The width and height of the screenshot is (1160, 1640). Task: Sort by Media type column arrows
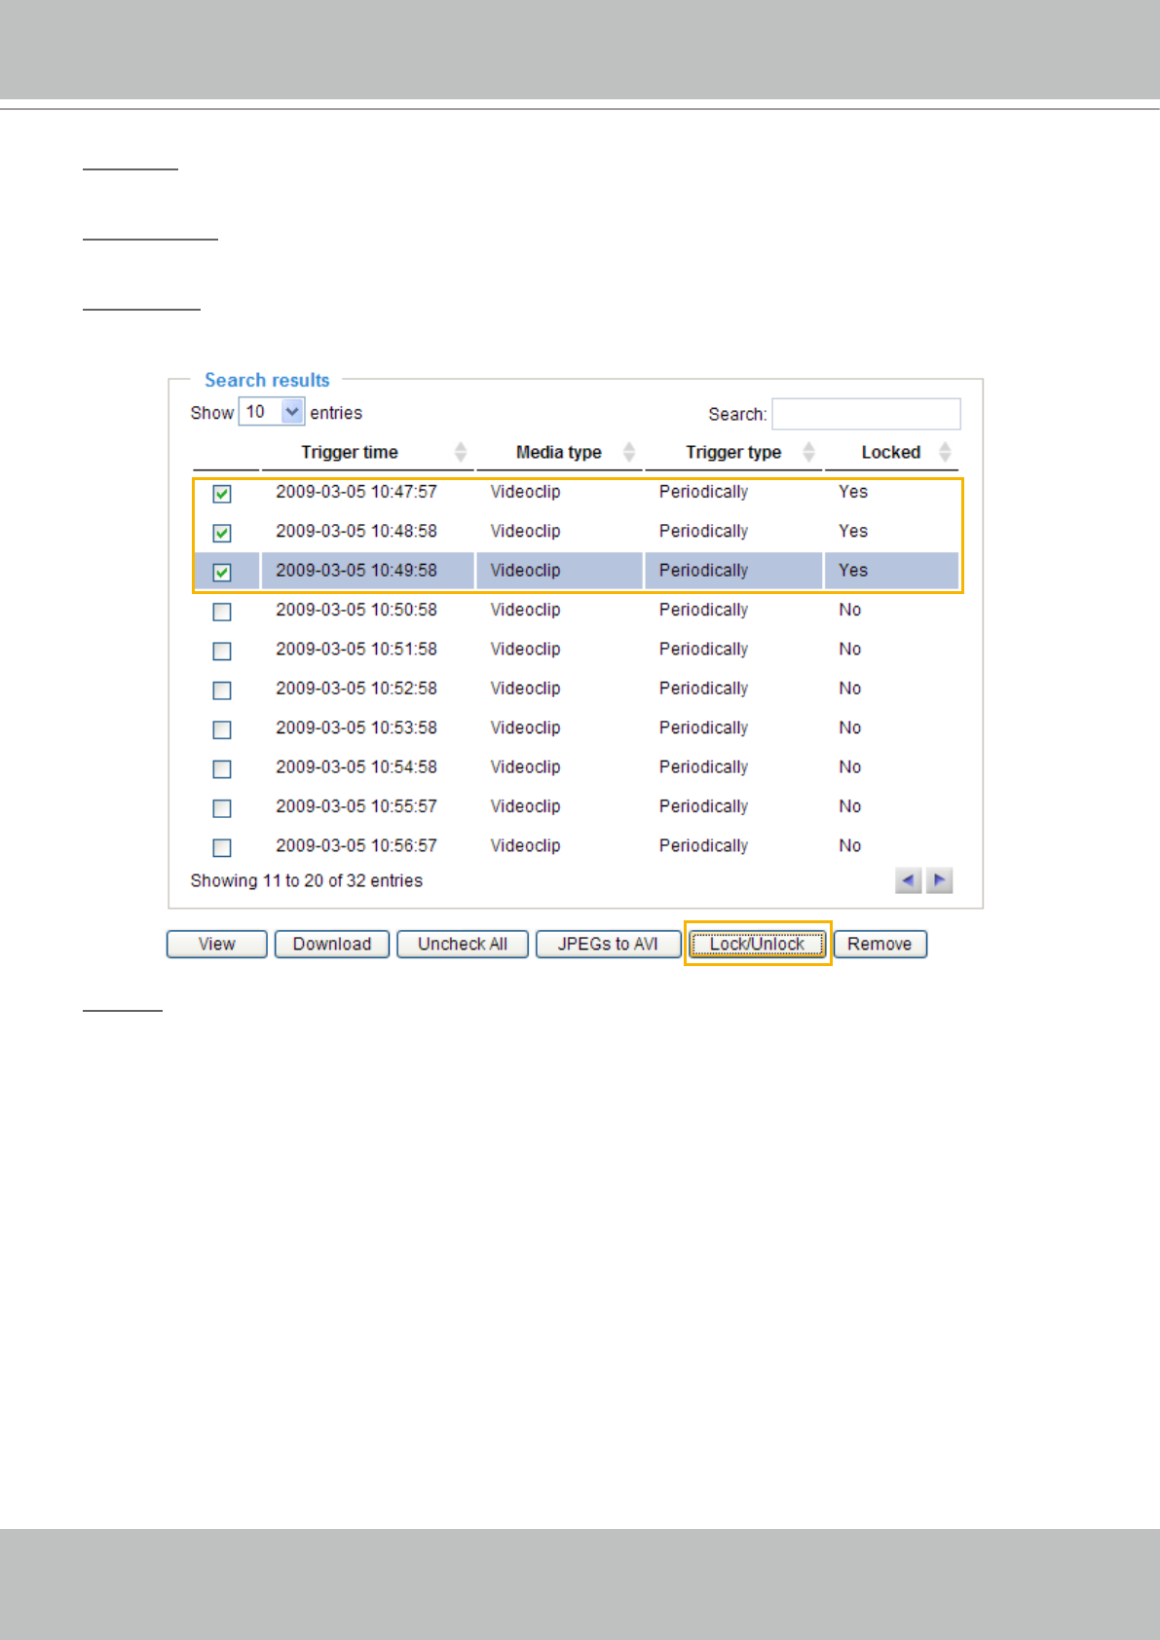point(629,452)
